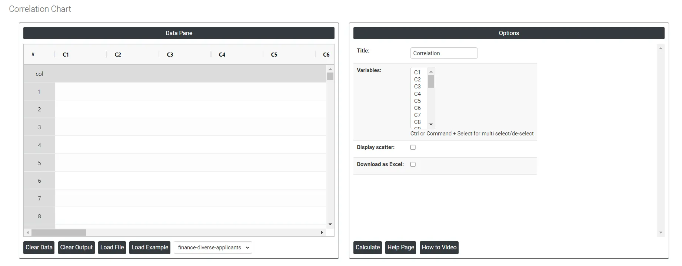Click the C2 column header
Screen dimensions: 682x266
[118, 54]
